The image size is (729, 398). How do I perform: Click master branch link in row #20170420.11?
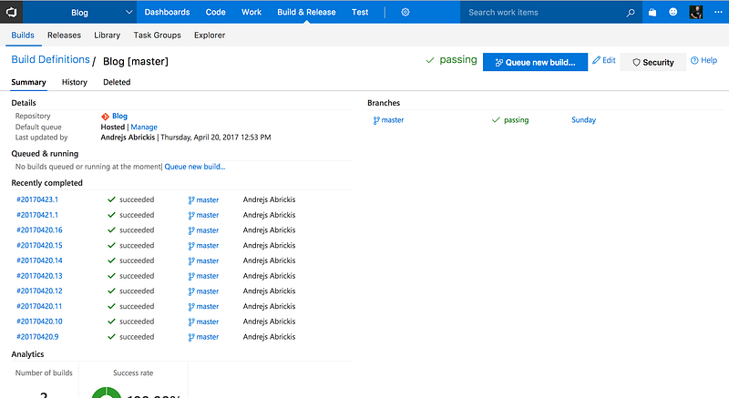pos(208,307)
